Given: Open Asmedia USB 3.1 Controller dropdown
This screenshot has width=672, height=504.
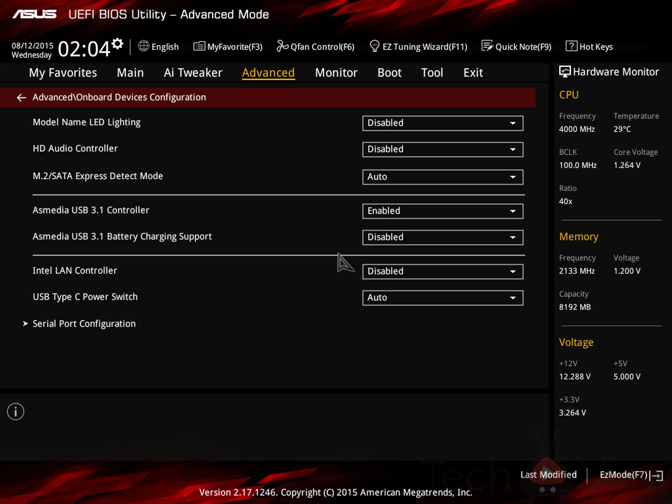Looking at the screenshot, I should 443,211.
